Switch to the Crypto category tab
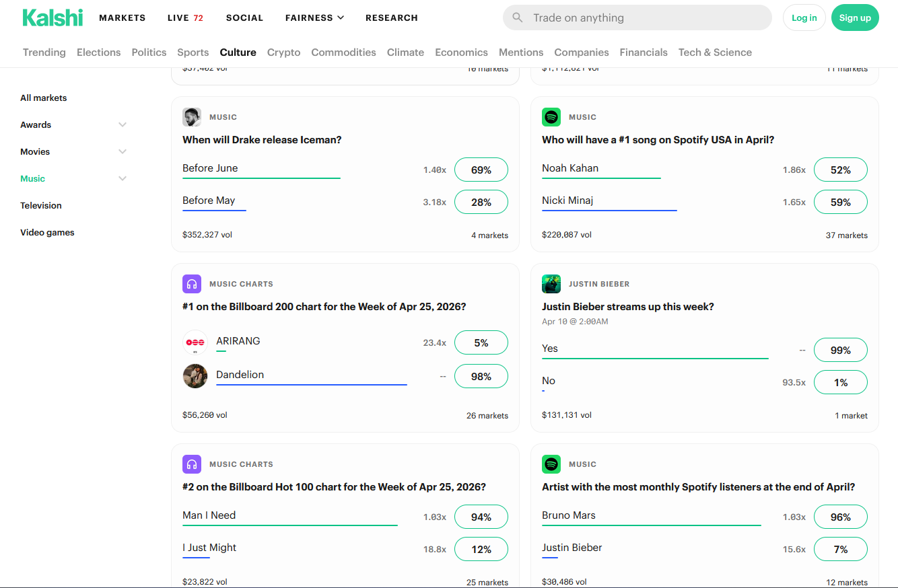 (x=283, y=52)
